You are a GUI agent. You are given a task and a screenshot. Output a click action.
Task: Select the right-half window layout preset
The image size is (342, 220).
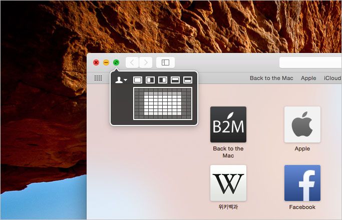[163, 80]
